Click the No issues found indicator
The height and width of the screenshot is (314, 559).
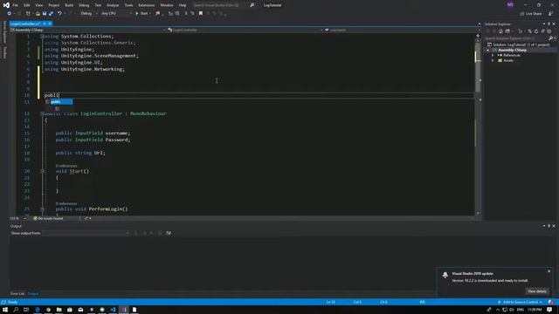(48, 218)
